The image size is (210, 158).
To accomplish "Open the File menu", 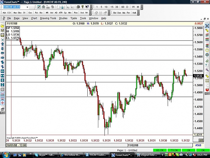I will click(9, 18).
